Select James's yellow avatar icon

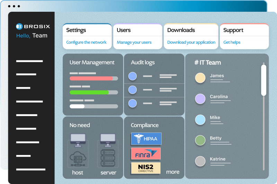(x=200, y=78)
